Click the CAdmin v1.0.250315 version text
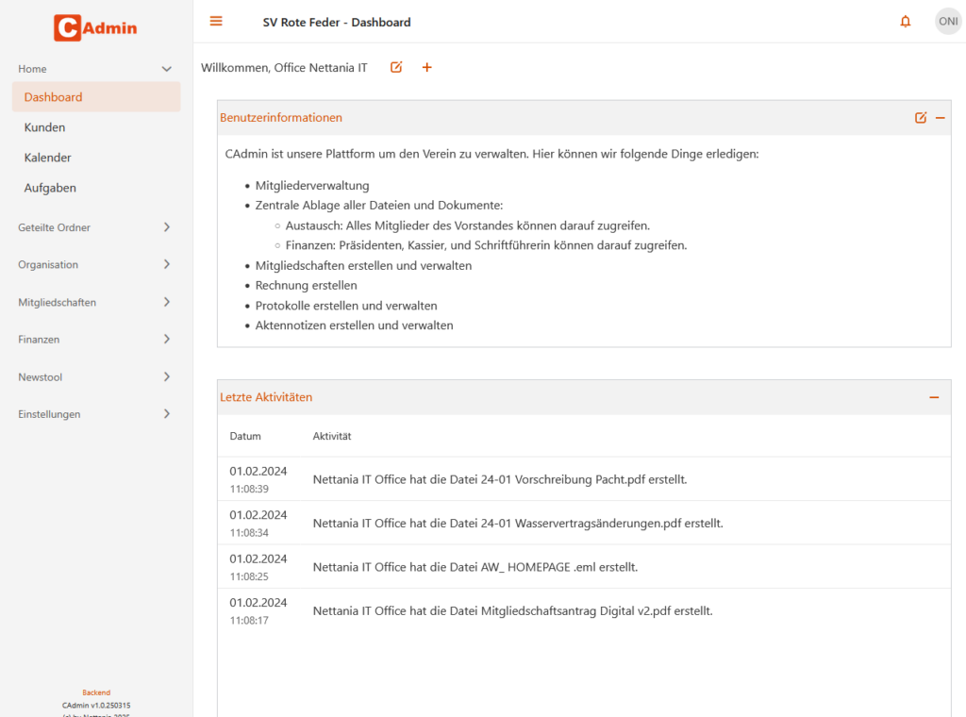The height and width of the screenshot is (717, 966). (96, 706)
